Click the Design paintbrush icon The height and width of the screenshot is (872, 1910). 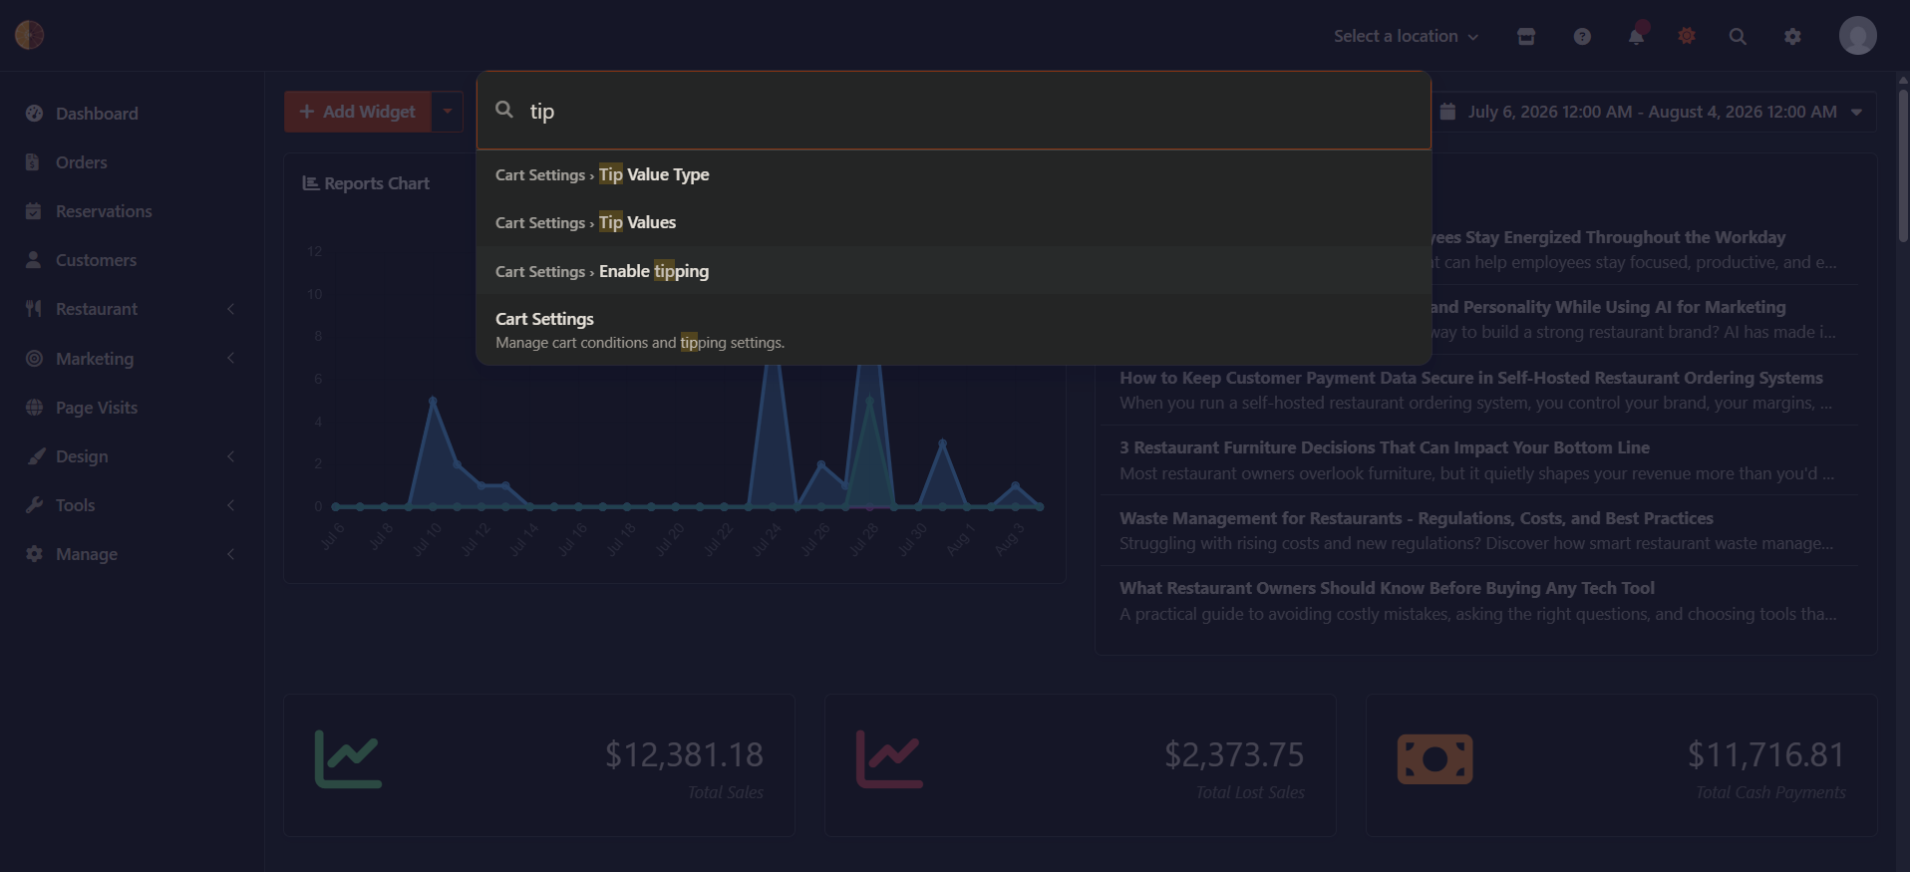[36, 456]
